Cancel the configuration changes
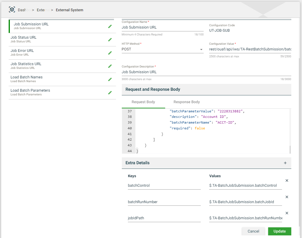 point(253,231)
